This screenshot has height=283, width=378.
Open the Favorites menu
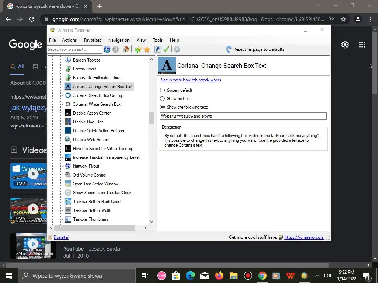pos(93,40)
